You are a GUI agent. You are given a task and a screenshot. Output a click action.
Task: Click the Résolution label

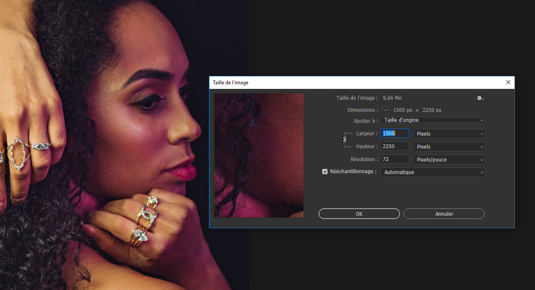point(364,159)
